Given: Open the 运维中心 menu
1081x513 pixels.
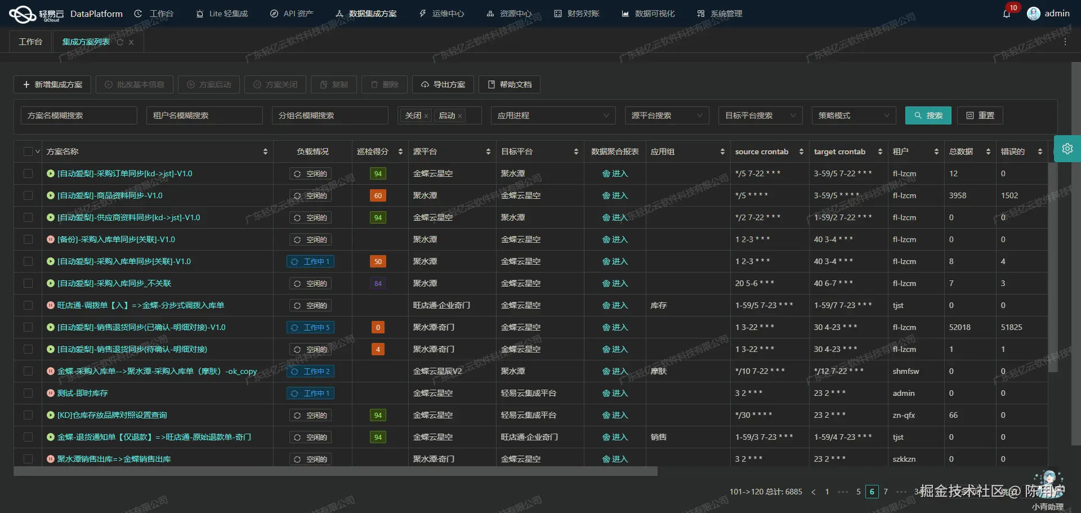Looking at the screenshot, I should point(442,14).
